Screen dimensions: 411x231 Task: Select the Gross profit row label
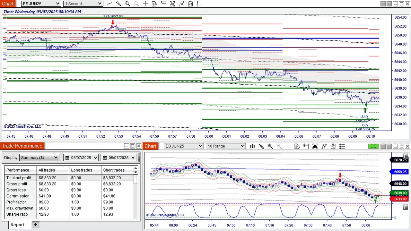17,184
